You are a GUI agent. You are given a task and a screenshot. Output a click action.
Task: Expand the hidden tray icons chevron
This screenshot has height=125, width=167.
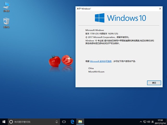coord(141,122)
